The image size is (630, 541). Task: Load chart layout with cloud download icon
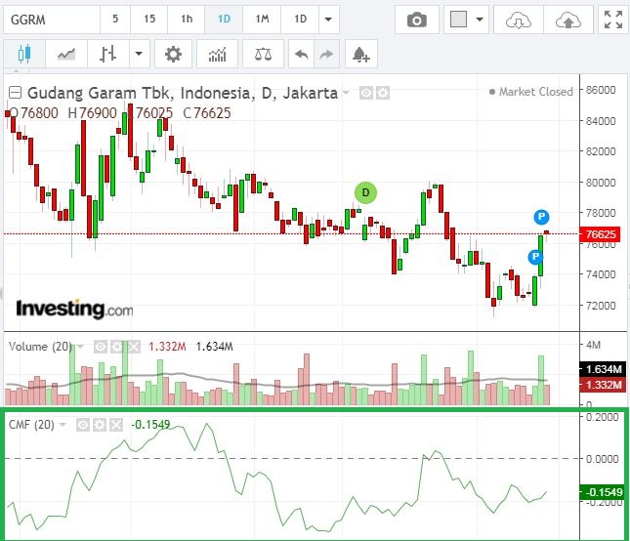tap(519, 20)
